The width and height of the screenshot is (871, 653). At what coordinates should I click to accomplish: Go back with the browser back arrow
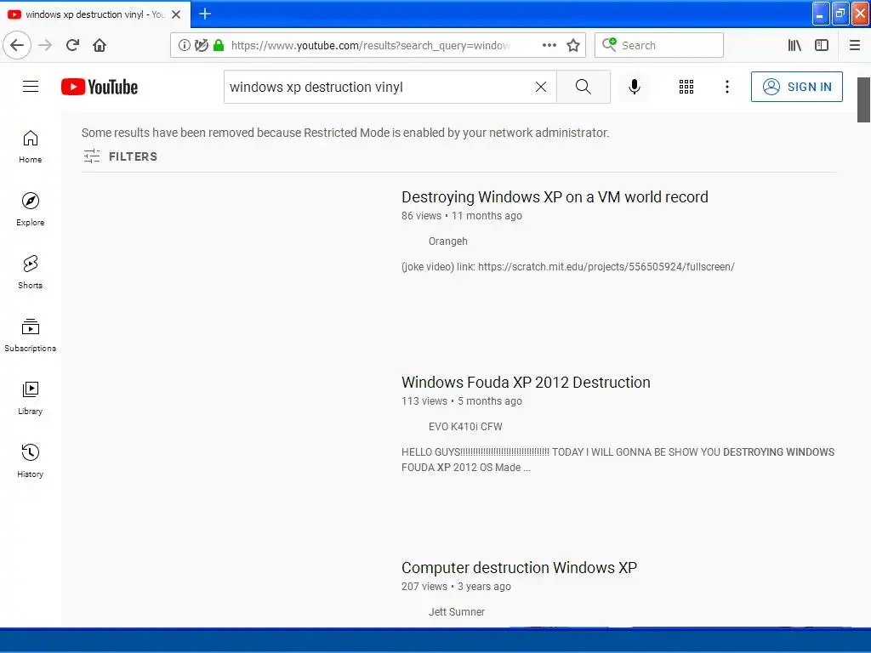coord(17,45)
